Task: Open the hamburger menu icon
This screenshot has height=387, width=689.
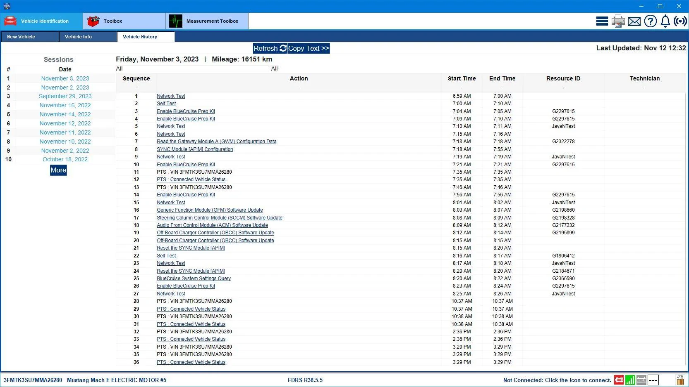Action: pyautogui.click(x=602, y=21)
